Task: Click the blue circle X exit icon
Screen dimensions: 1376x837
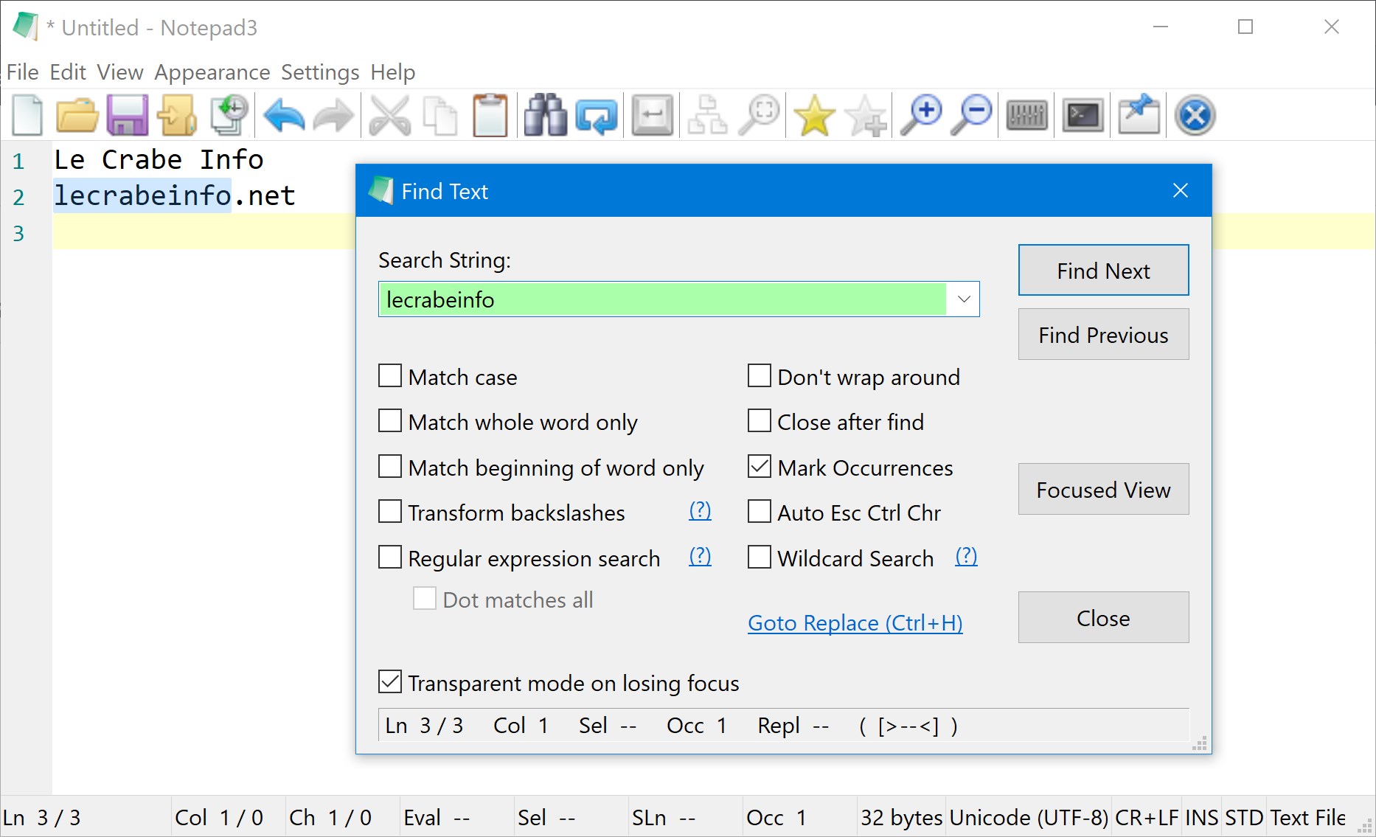Action: [x=1195, y=115]
